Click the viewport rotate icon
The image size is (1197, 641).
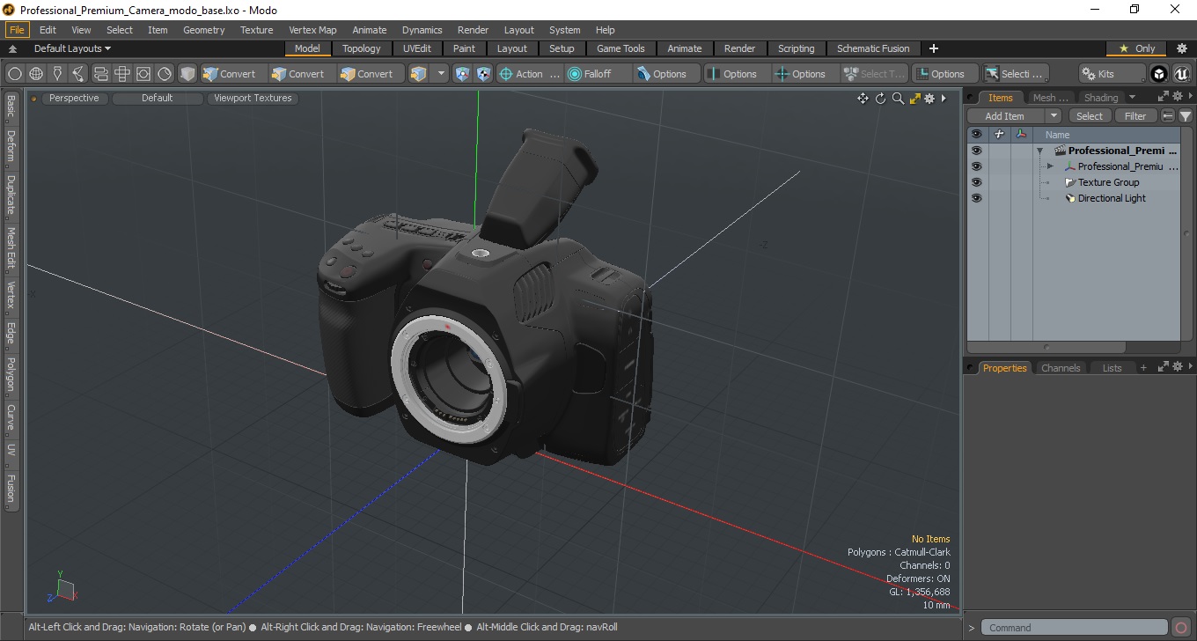coord(880,99)
